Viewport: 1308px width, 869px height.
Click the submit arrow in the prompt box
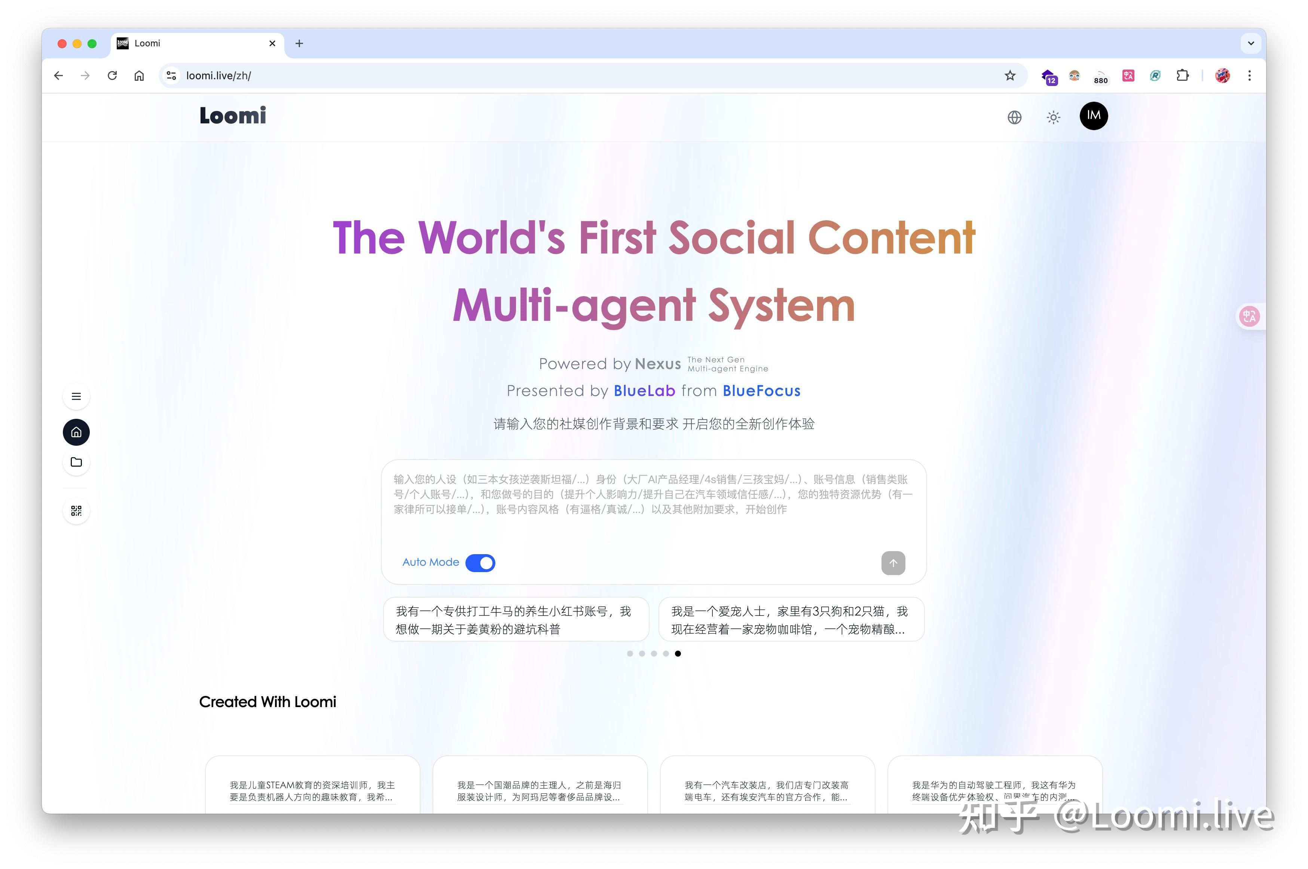(x=893, y=563)
